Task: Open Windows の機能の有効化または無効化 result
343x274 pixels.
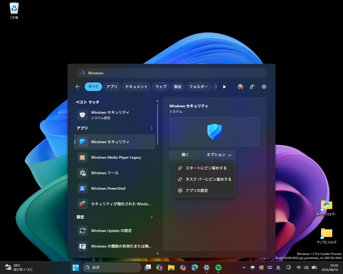Action: [x=115, y=246]
